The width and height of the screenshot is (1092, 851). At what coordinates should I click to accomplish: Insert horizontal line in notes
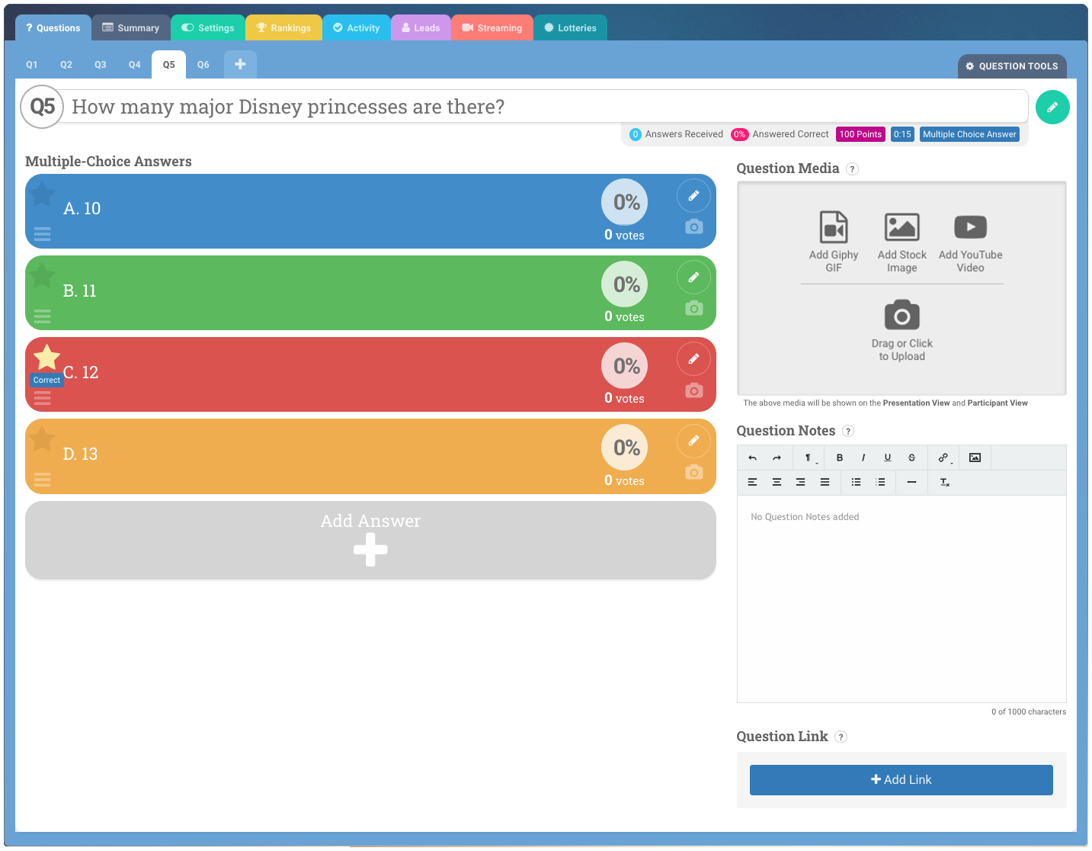click(x=911, y=482)
